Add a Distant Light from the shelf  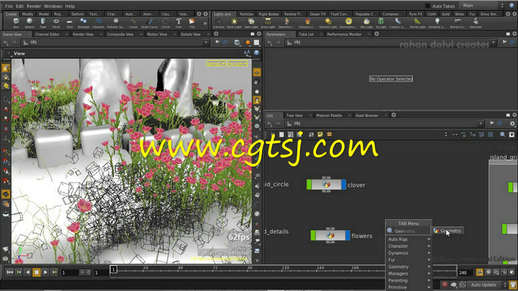pyautogui.click(x=328, y=23)
